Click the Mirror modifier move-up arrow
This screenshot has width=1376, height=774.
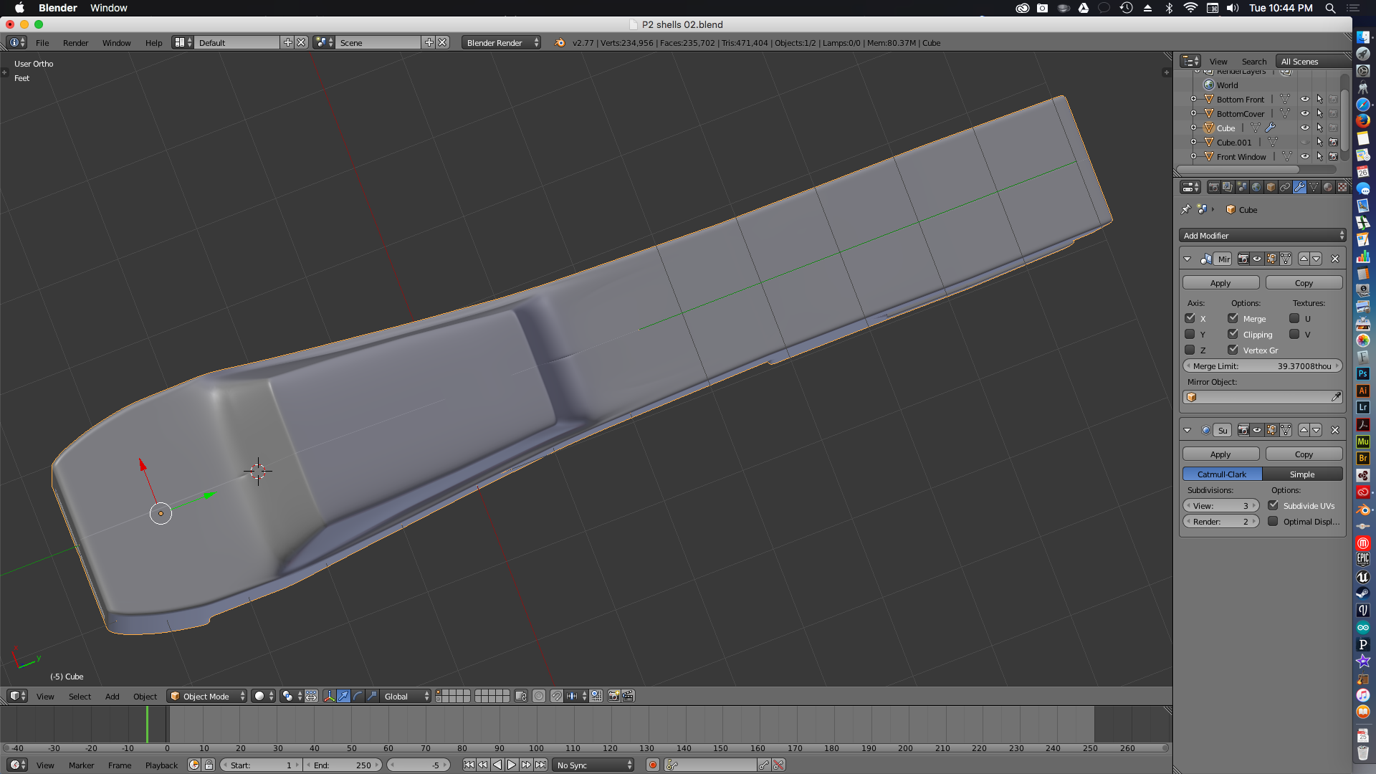[x=1304, y=259]
